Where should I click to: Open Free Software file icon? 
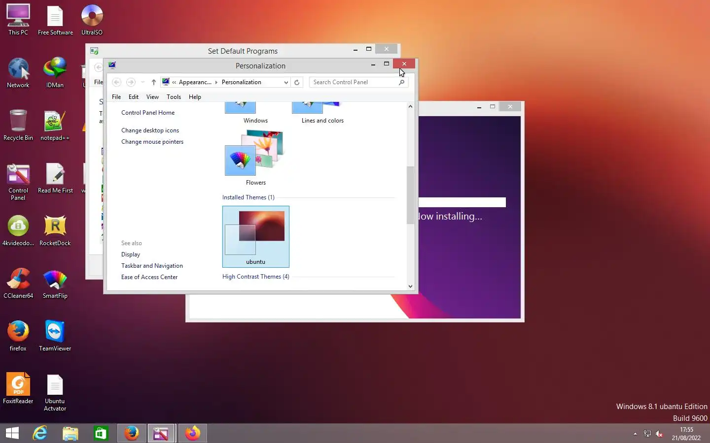point(55,20)
